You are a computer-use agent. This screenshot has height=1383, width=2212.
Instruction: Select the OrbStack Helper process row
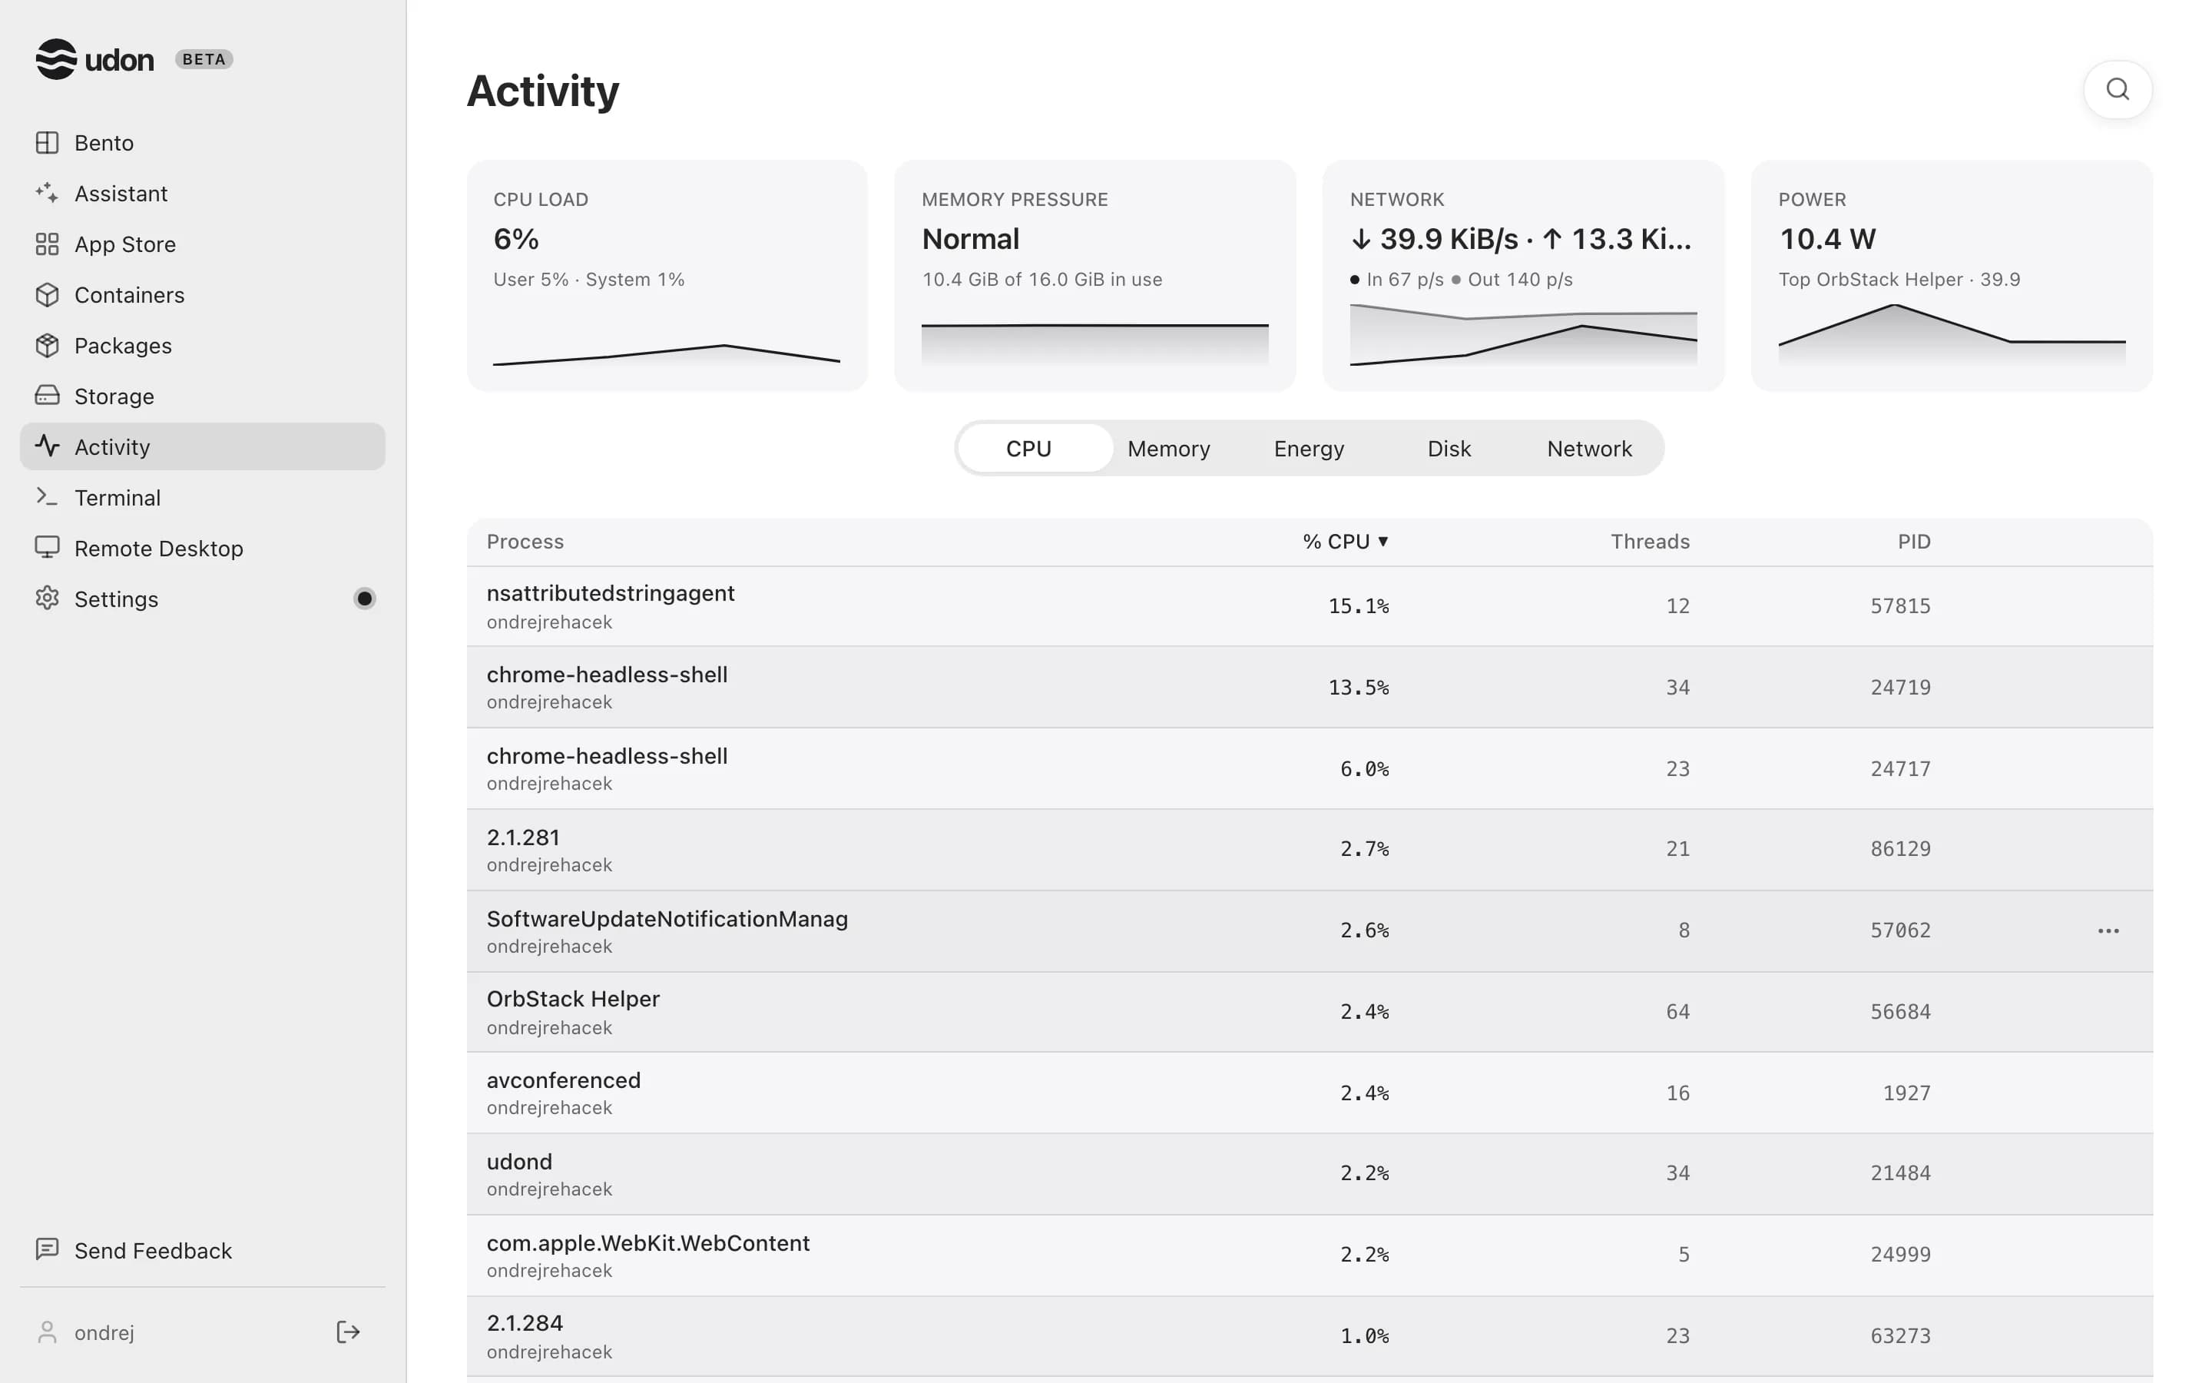tap(1309, 1012)
